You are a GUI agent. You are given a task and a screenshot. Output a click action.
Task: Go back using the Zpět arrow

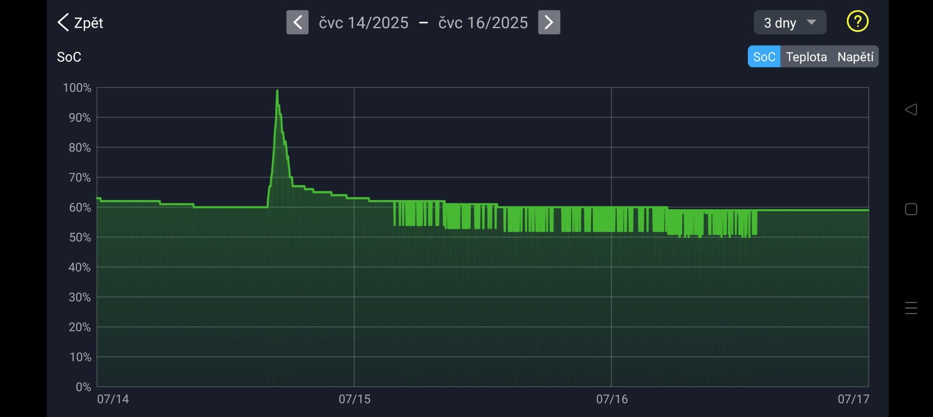[x=64, y=22]
